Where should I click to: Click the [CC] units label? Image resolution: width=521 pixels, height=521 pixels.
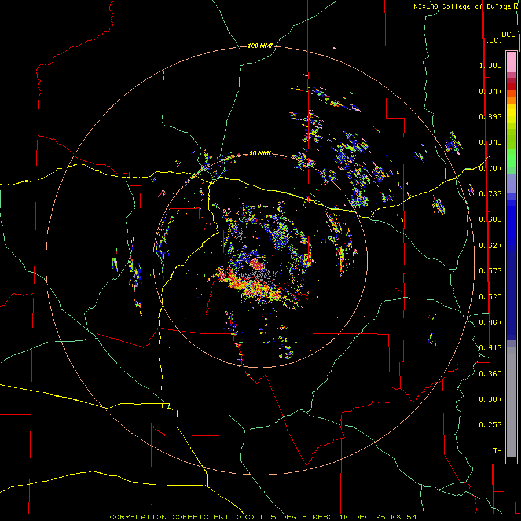[494, 40]
